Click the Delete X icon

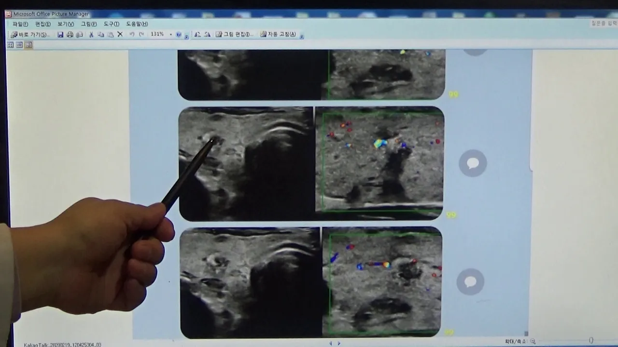[120, 35]
